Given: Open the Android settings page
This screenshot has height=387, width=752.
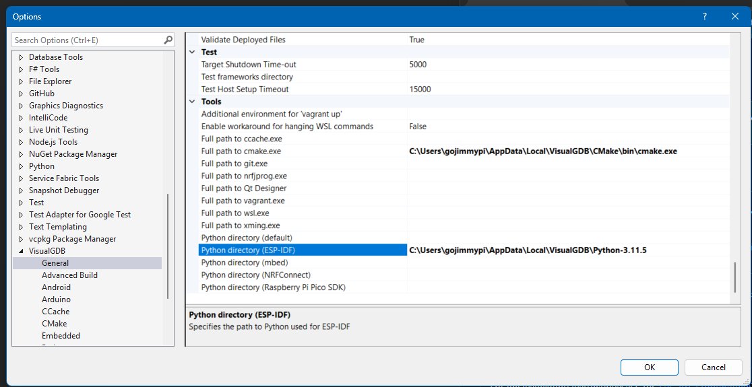Looking at the screenshot, I should point(56,287).
